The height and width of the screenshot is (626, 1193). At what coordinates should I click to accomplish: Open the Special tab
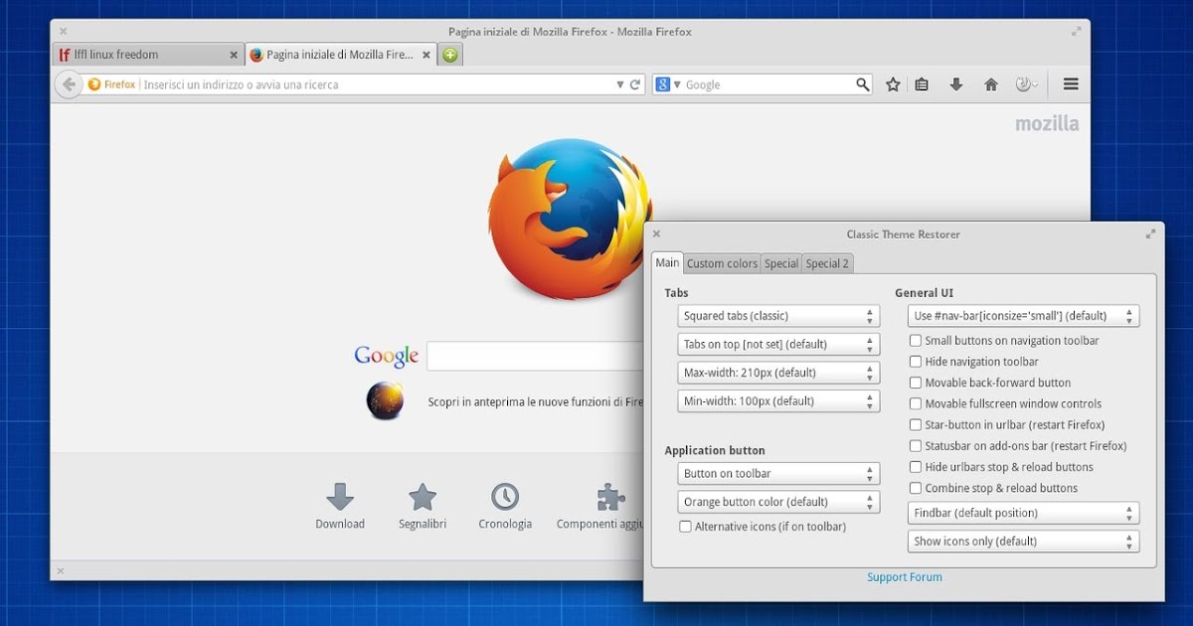(781, 263)
